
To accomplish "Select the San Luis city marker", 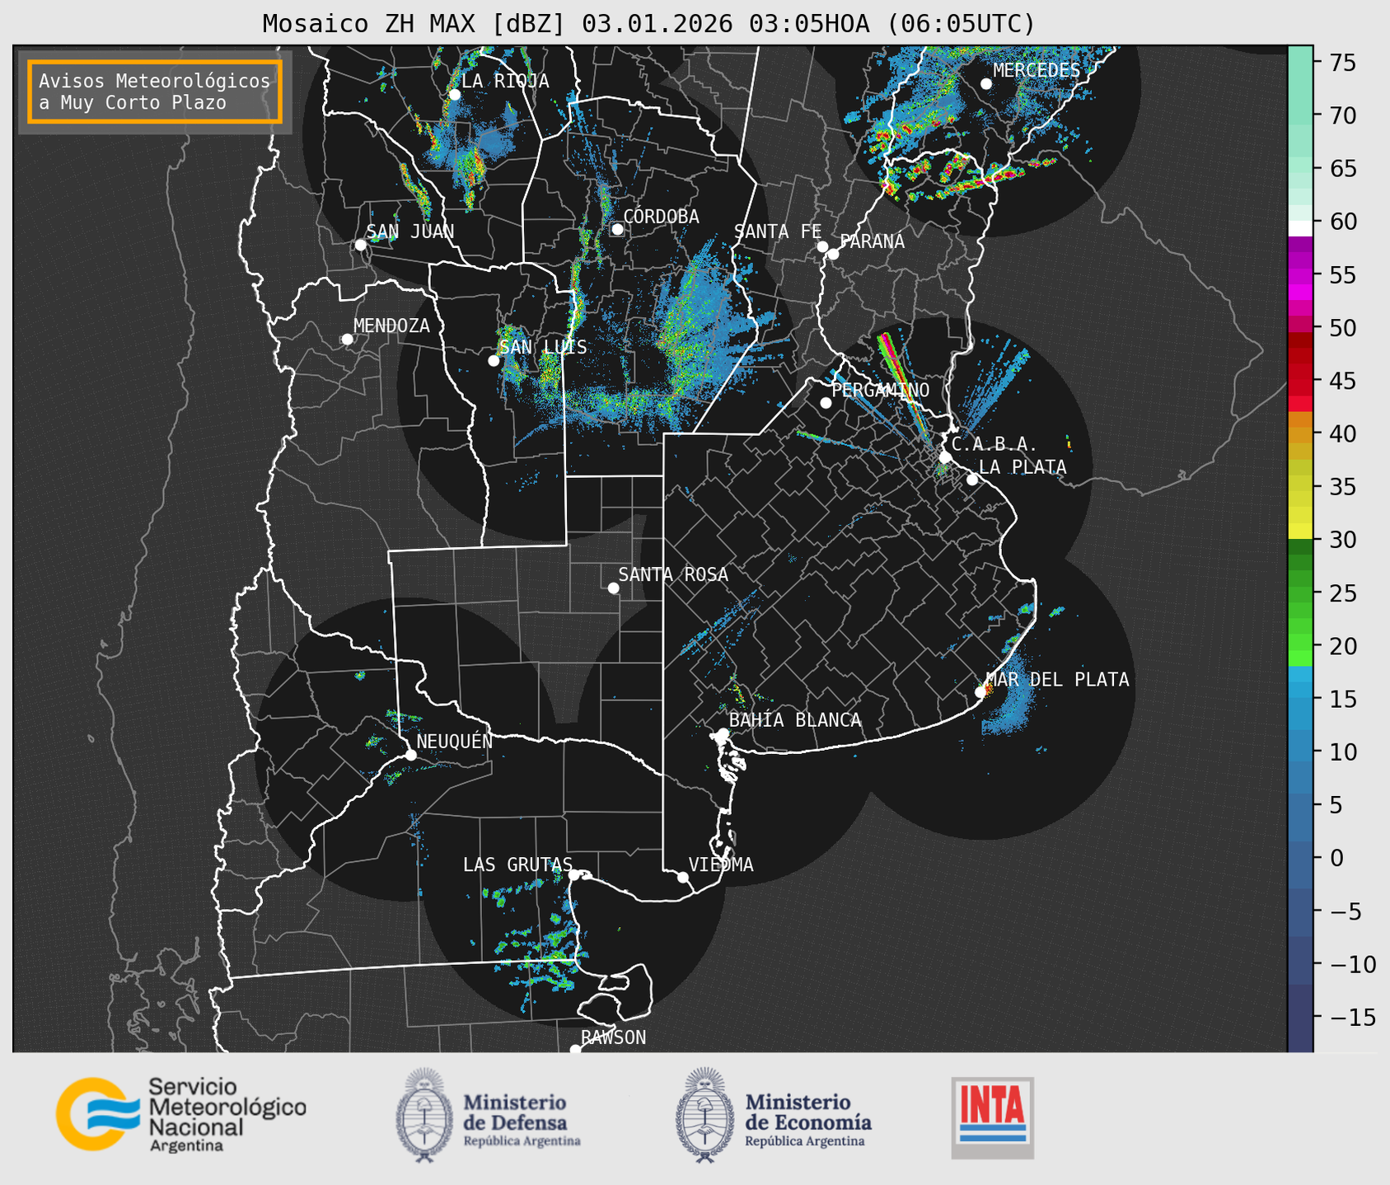I will tap(494, 361).
